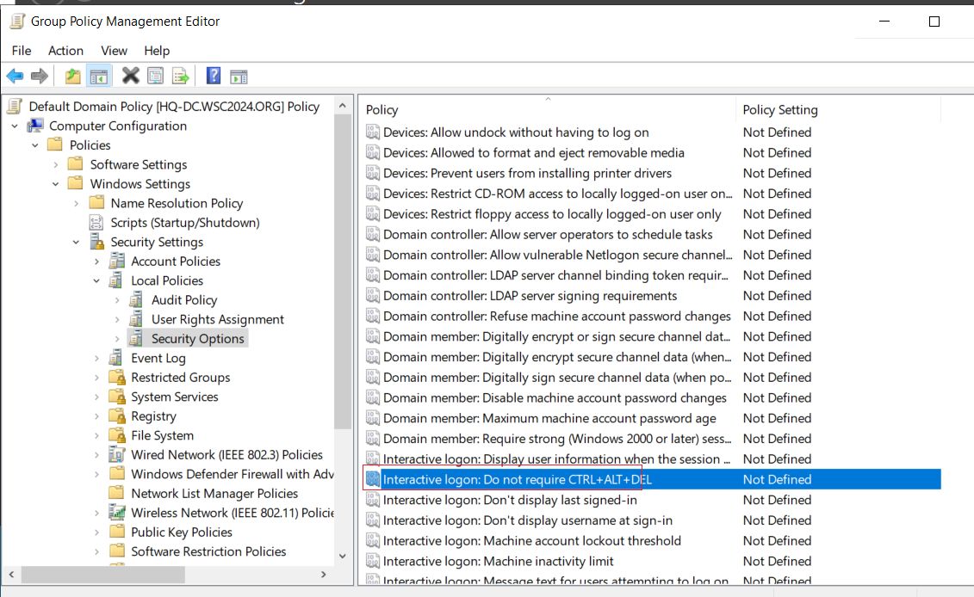Select the Restricted Groups tree item
Viewport: 974px width, 597px height.
180,378
